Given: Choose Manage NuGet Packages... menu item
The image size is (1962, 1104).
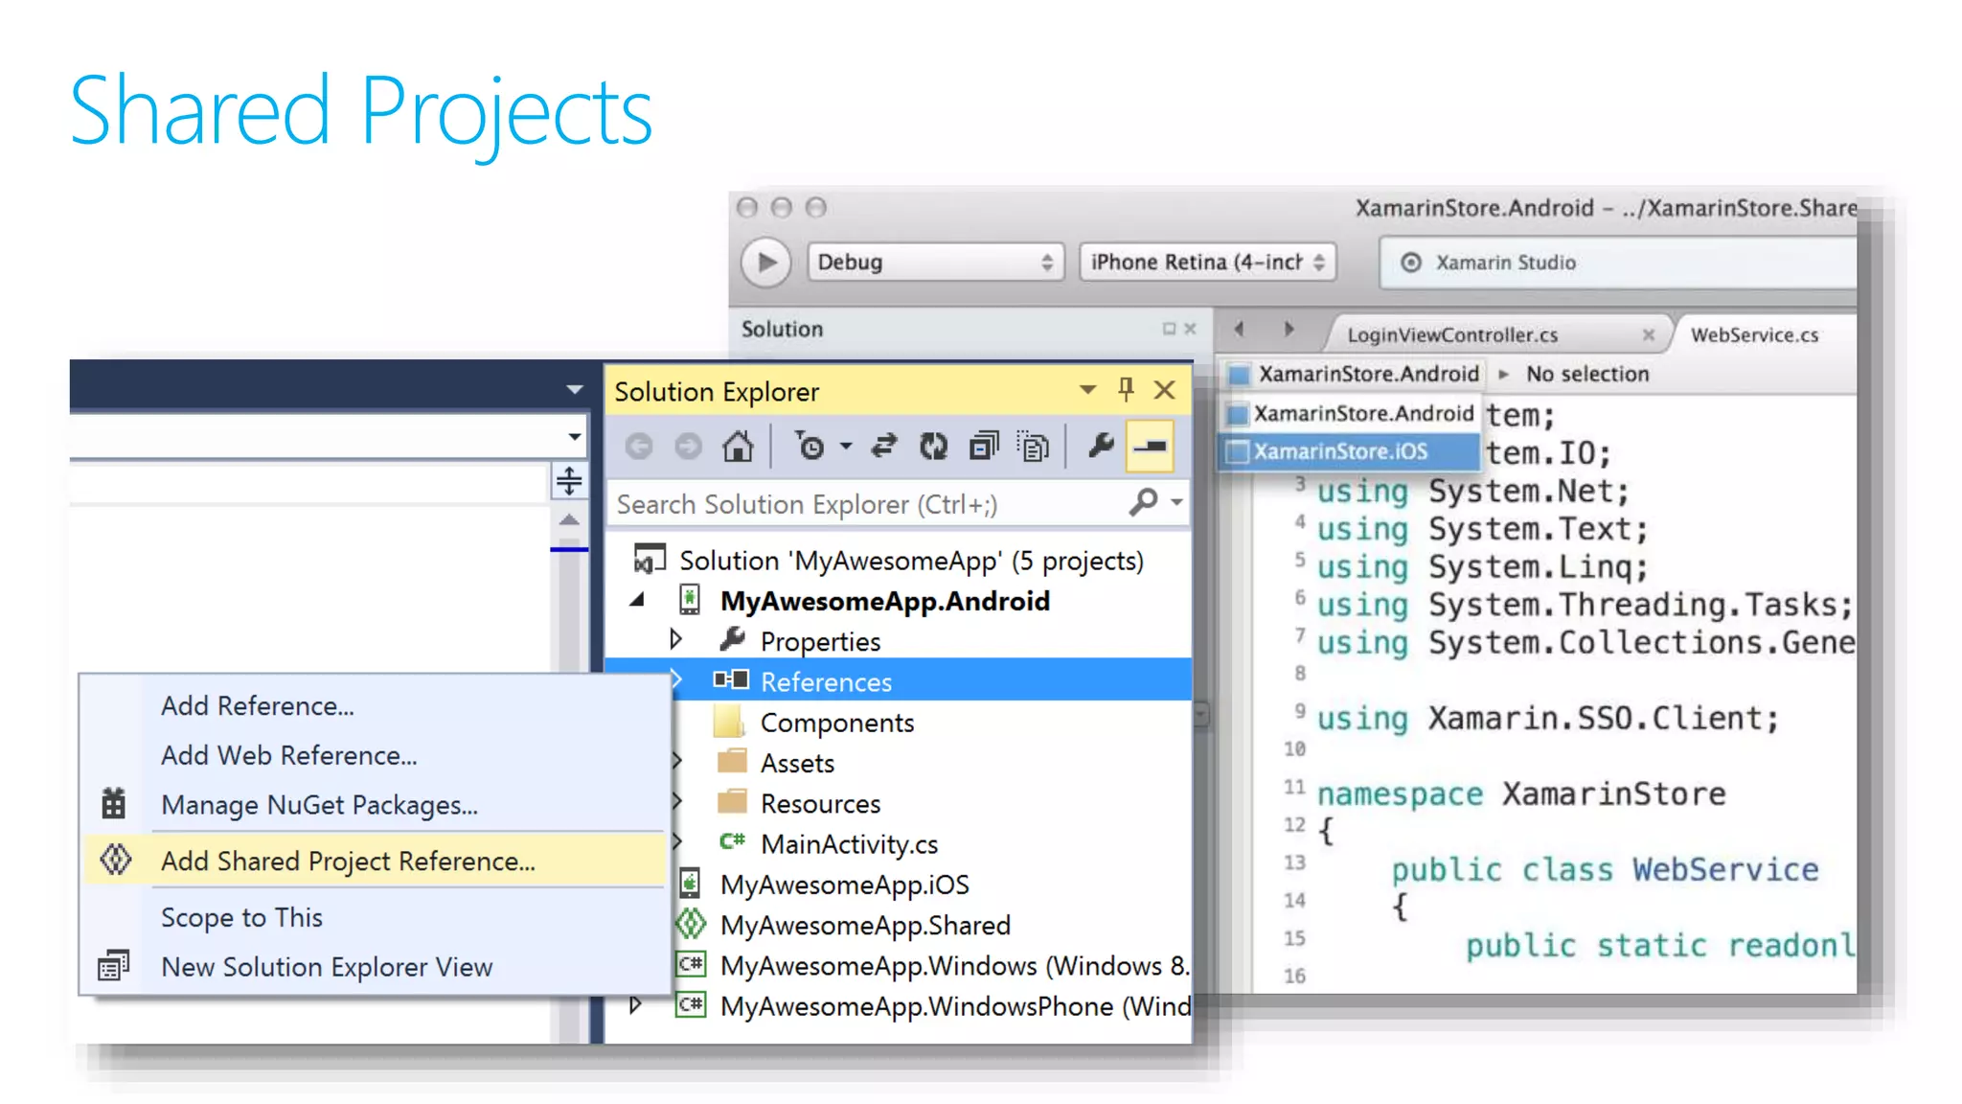Looking at the screenshot, I should point(374,805).
